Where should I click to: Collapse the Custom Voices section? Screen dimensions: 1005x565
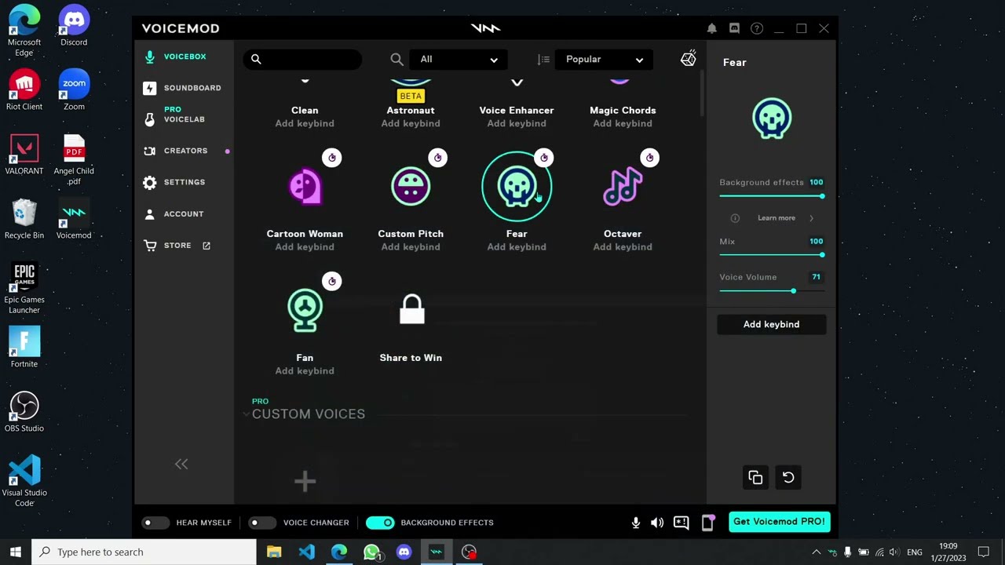click(x=246, y=414)
